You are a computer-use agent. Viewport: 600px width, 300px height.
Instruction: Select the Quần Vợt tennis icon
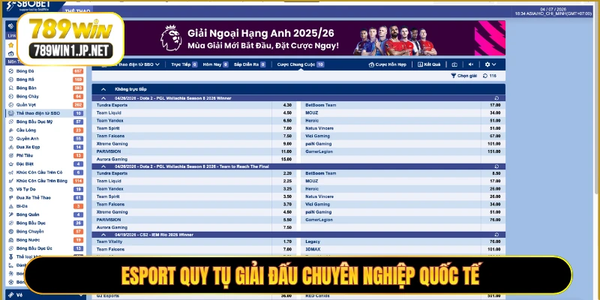click(10, 104)
